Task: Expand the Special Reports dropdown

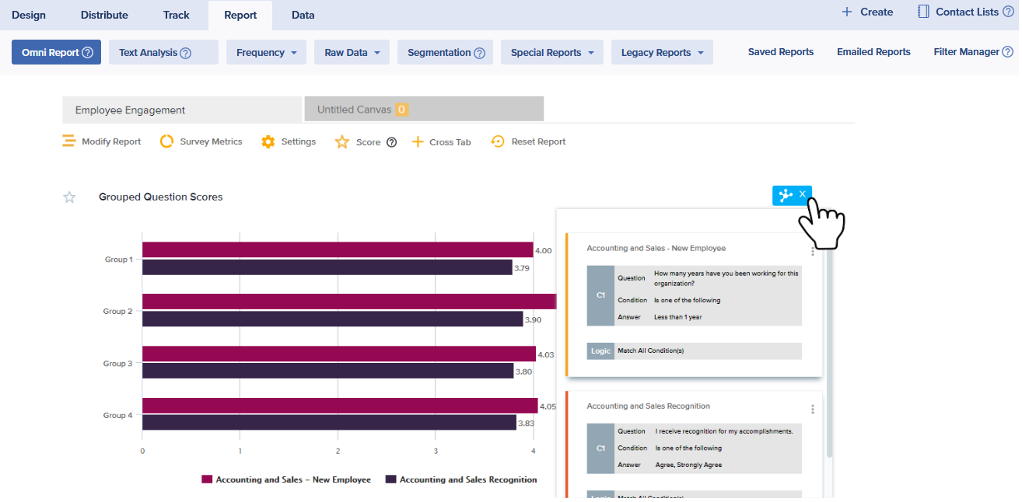Action: click(551, 53)
